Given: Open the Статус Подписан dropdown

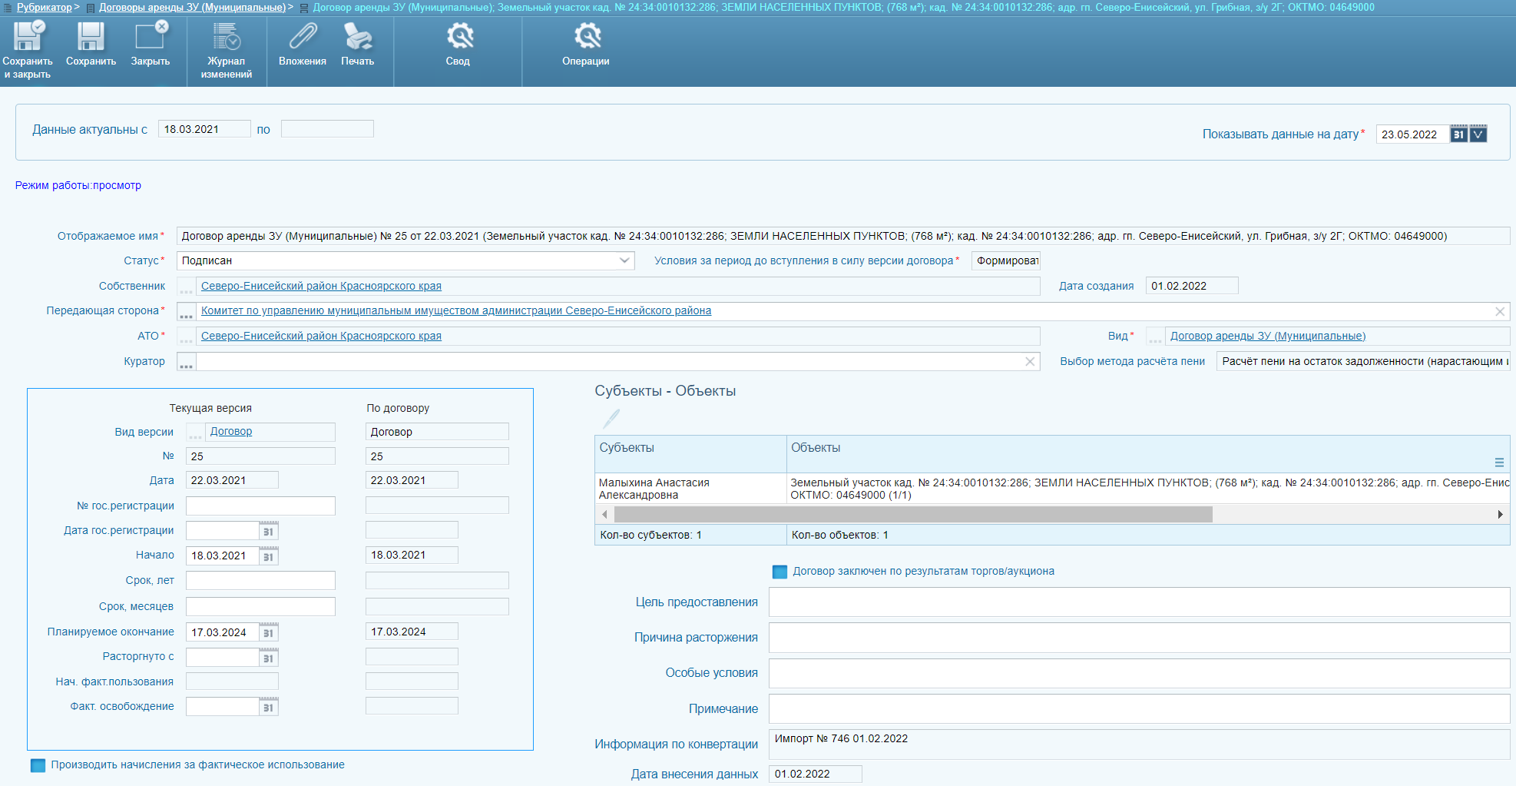Looking at the screenshot, I should pyautogui.click(x=624, y=260).
